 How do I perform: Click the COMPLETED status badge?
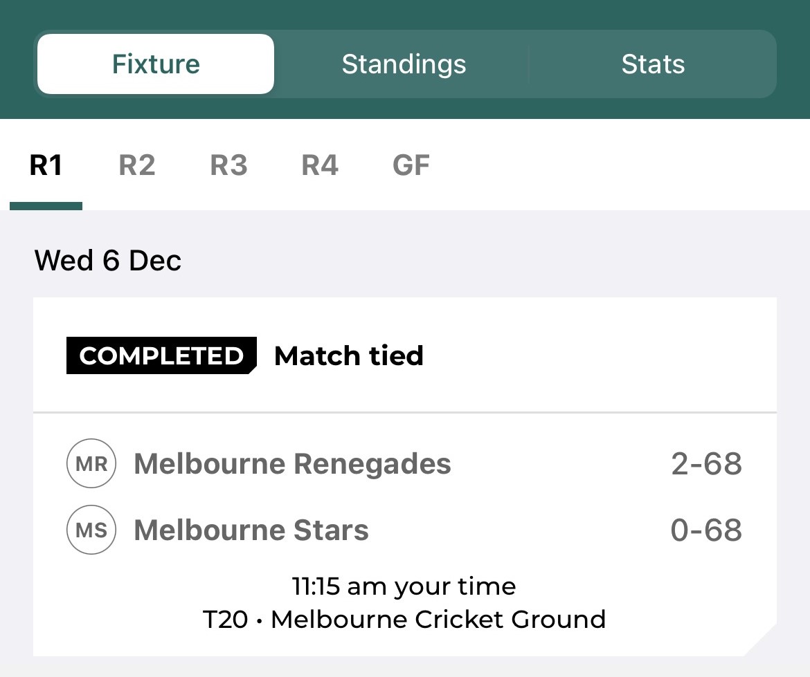point(161,355)
